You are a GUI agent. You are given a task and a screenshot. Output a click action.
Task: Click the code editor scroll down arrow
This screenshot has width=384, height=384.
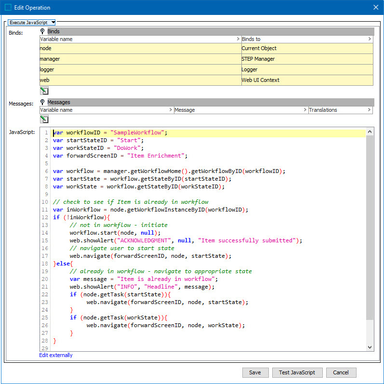370,347
